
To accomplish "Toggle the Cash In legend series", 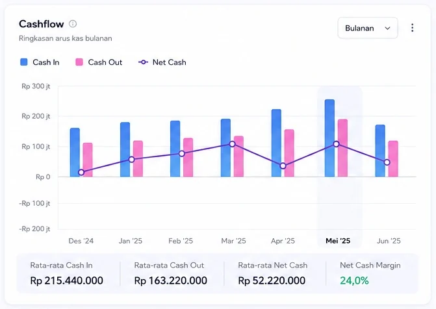I will [x=40, y=62].
